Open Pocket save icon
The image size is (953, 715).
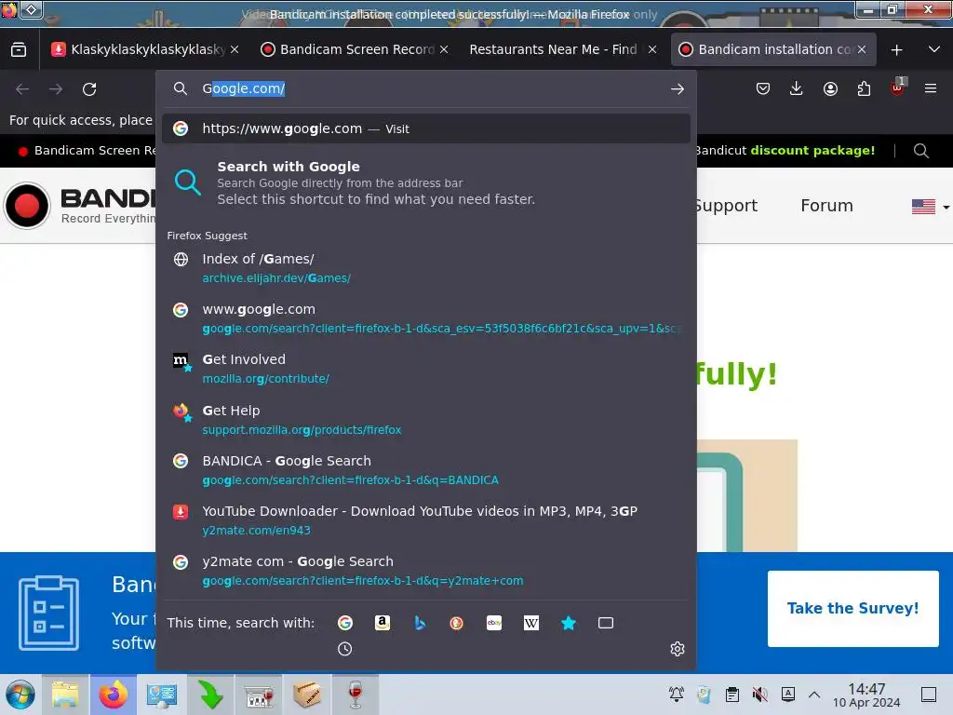click(x=763, y=88)
